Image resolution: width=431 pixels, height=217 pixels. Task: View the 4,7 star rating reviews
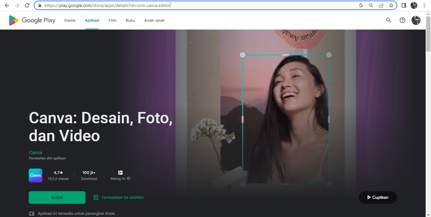pyautogui.click(x=58, y=175)
